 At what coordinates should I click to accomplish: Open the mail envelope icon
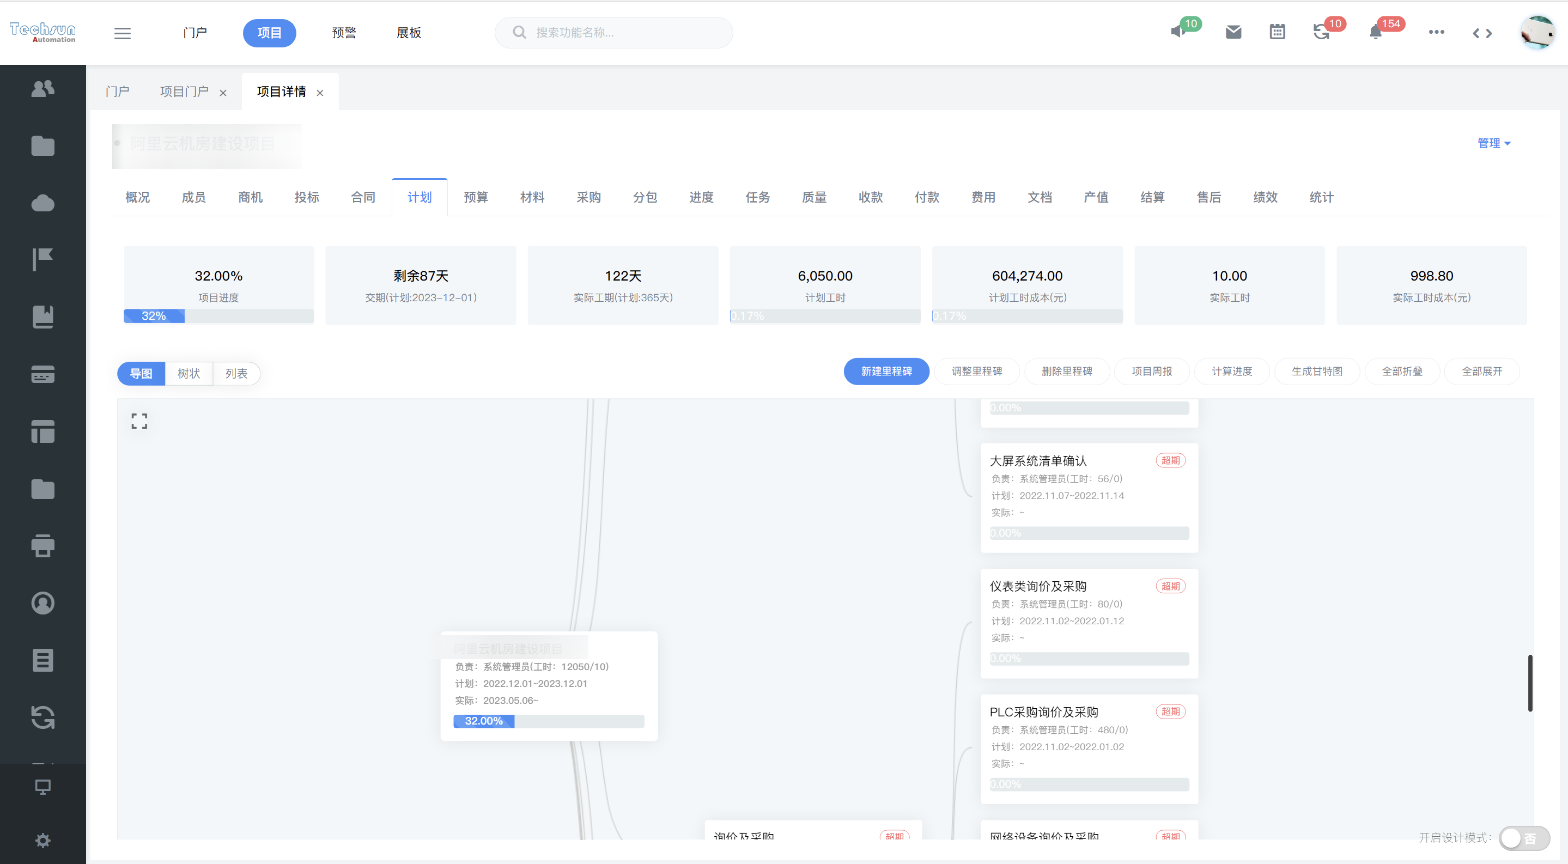tap(1233, 32)
